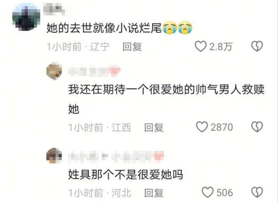Open the 河北 commenter's avatar
278x202 pixels.
coord(54,156)
